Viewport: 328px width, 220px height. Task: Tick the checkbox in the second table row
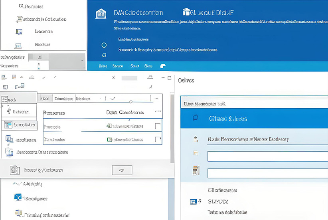(158, 140)
